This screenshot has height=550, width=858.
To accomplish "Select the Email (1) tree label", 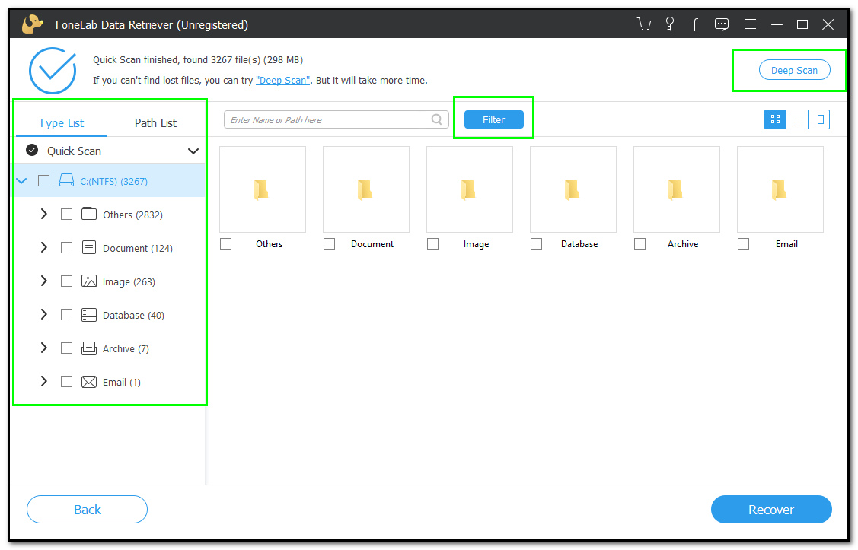I will point(122,382).
